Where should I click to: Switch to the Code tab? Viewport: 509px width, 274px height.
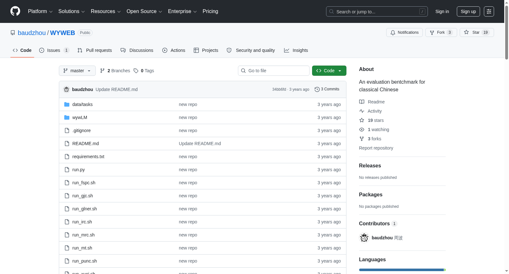(x=22, y=50)
